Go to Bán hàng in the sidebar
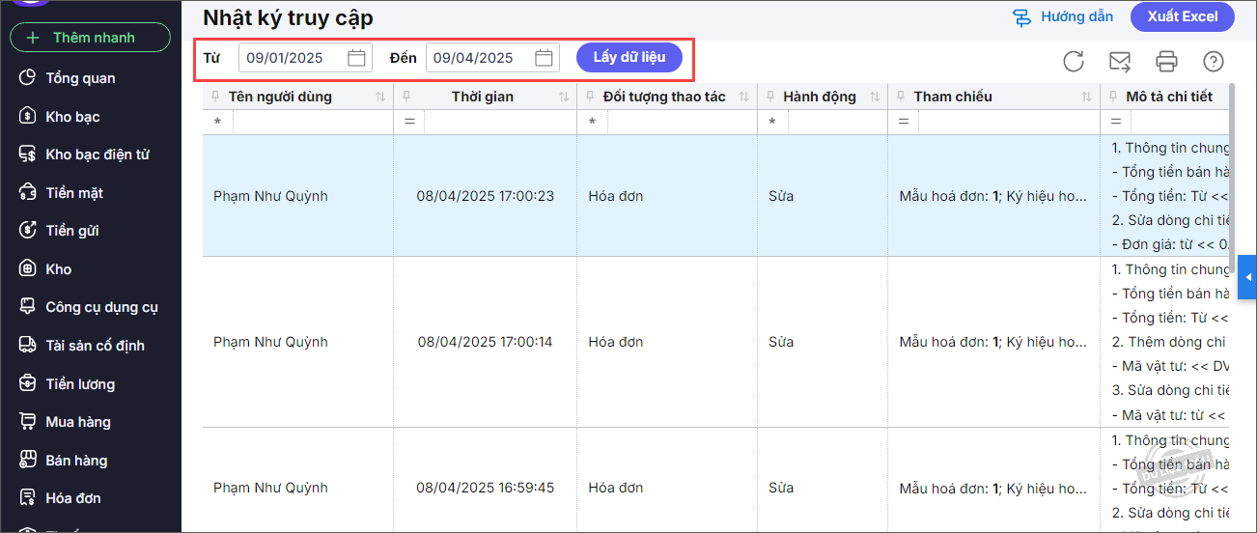This screenshot has height=533, width=1257. click(76, 461)
